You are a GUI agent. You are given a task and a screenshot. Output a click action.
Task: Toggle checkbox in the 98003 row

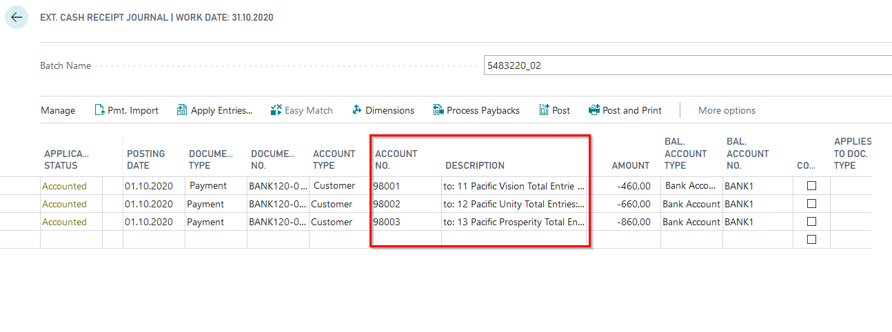click(x=811, y=222)
